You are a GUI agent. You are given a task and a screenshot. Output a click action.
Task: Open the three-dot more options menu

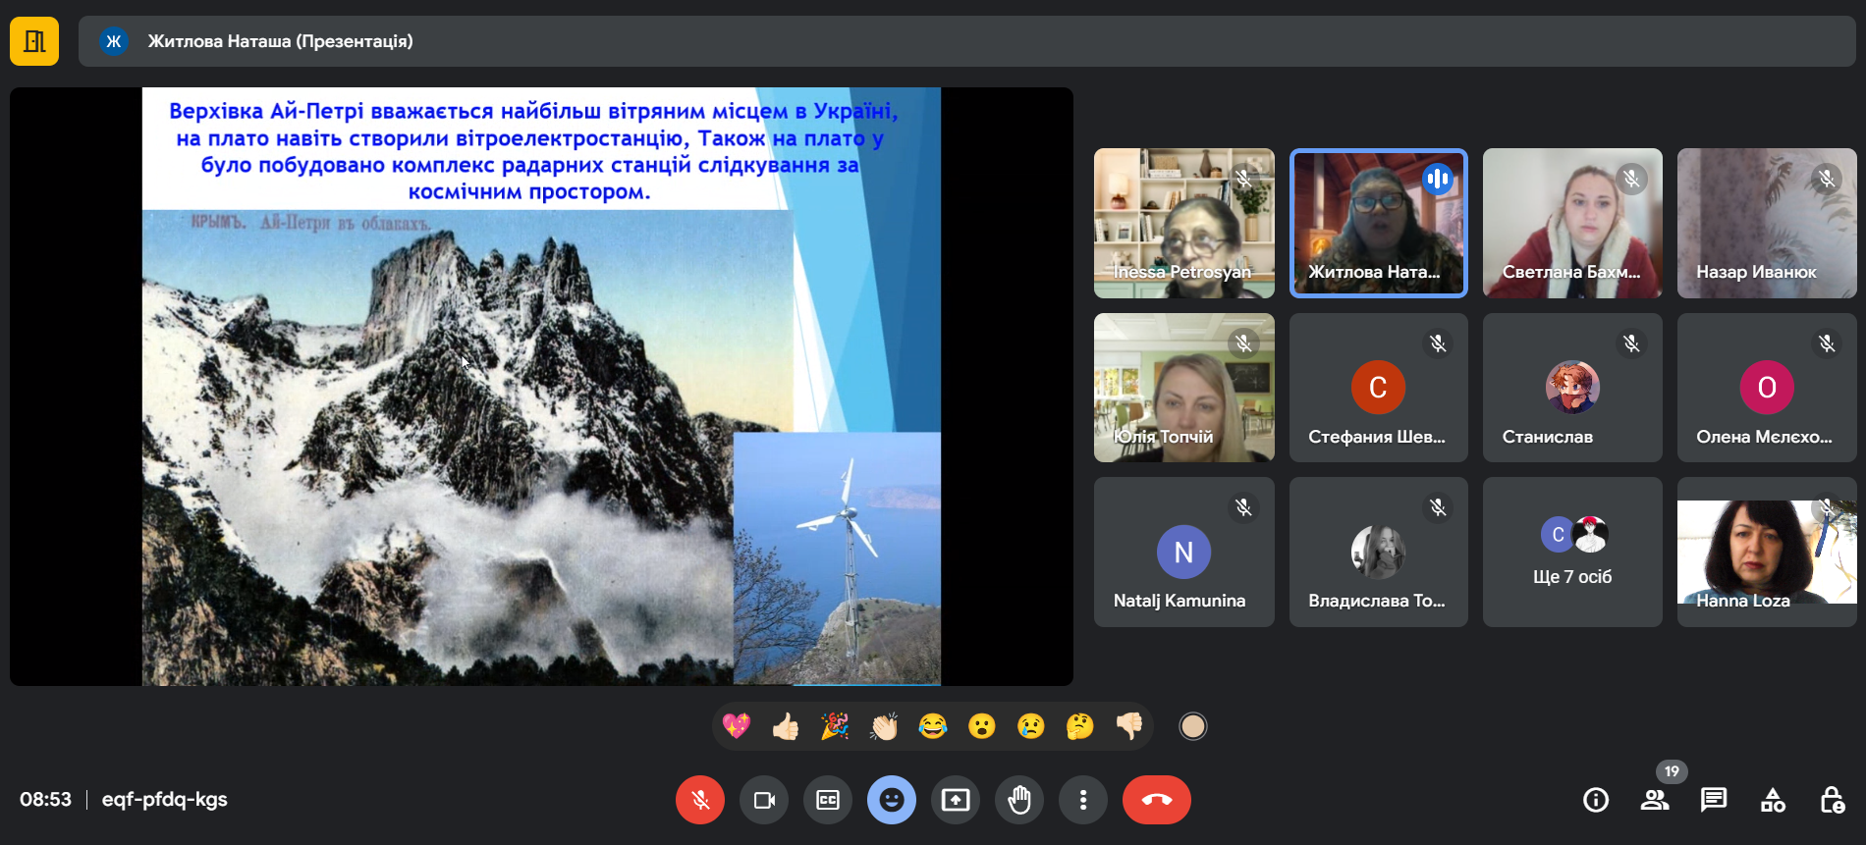(x=1083, y=800)
